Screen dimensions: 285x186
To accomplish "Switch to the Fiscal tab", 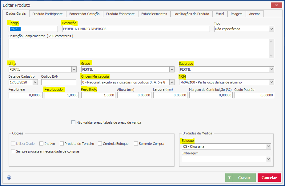I will click(220, 14).
